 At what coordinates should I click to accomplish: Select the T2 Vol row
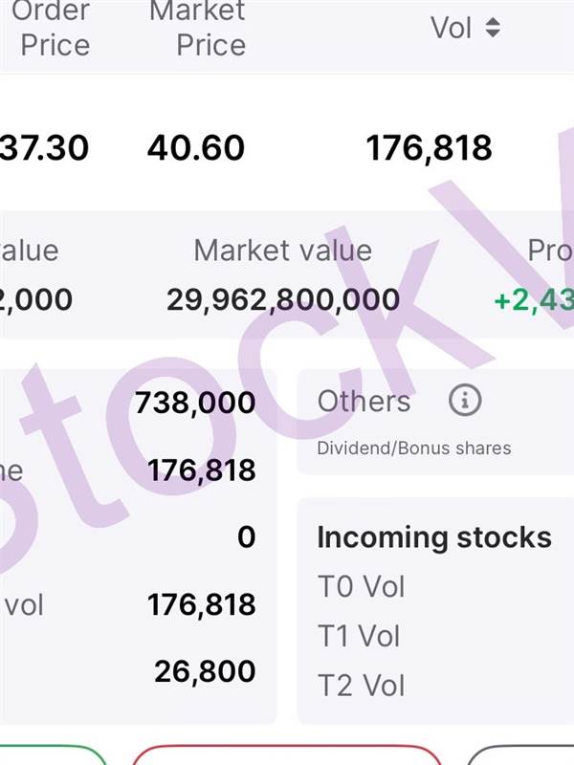(361, 686)
